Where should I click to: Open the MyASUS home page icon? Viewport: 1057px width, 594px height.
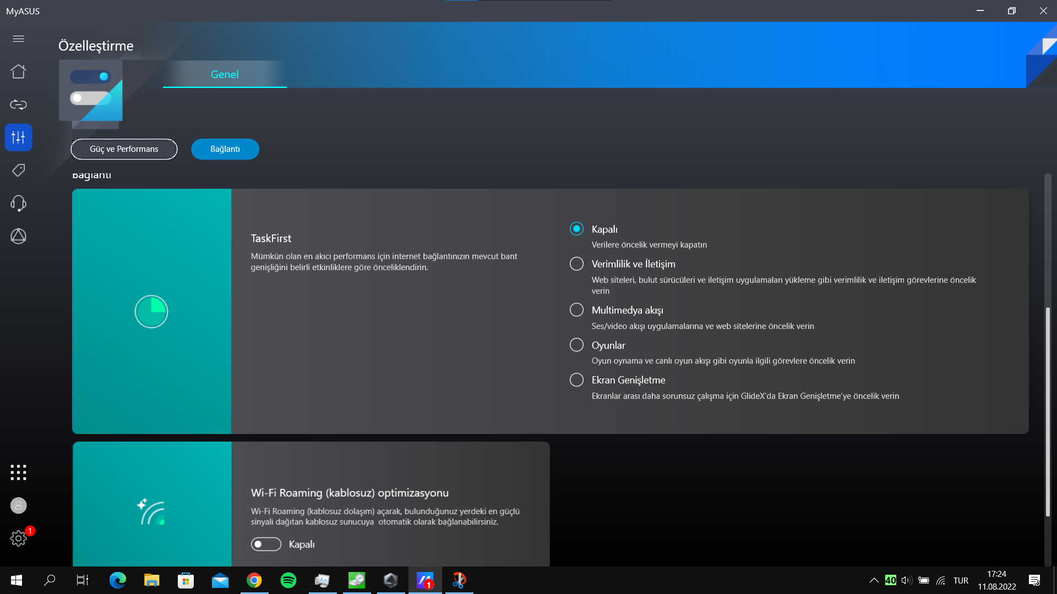pyautogui.click(x=18, y=71)
